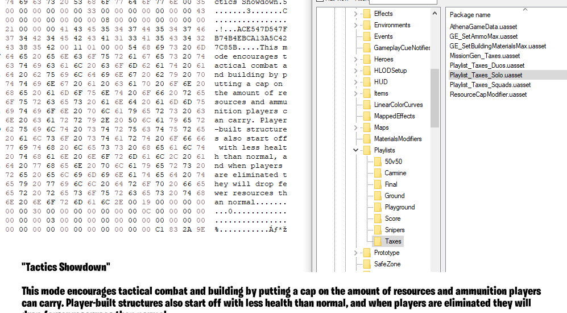Select the Playlists folder label
The width and height of the screenshot is (567, 313).
pos(384,150)
